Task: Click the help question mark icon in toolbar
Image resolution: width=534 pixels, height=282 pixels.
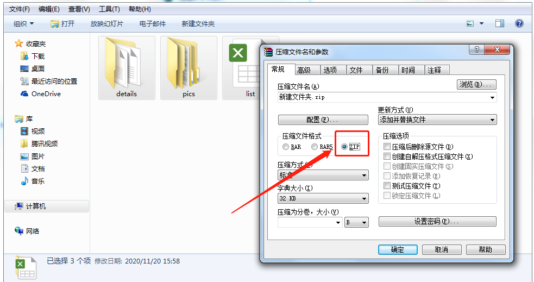Action: [519, 23]
